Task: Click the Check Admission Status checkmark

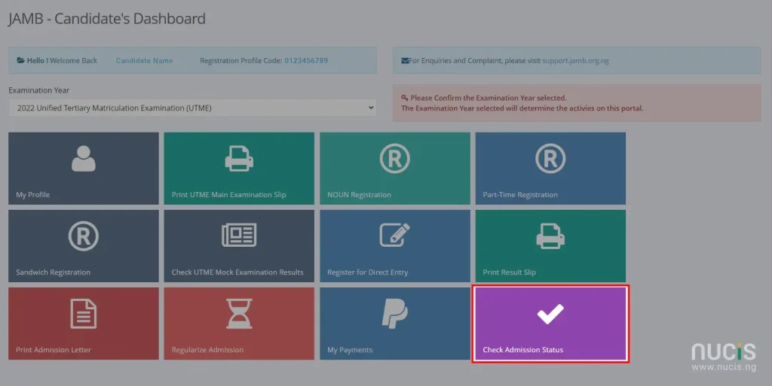Action: pos(550,315)
